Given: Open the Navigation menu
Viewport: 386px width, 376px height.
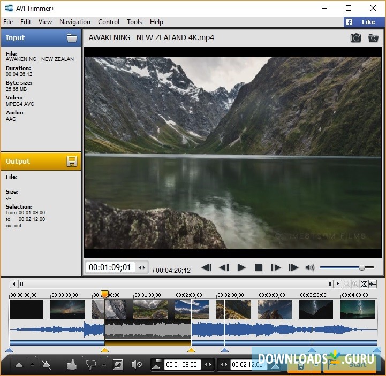Looking at the screenshot, I should [75, 22].
